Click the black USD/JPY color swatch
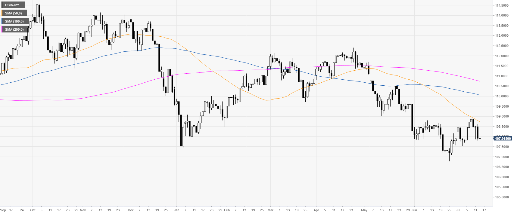 coord(2,5)
